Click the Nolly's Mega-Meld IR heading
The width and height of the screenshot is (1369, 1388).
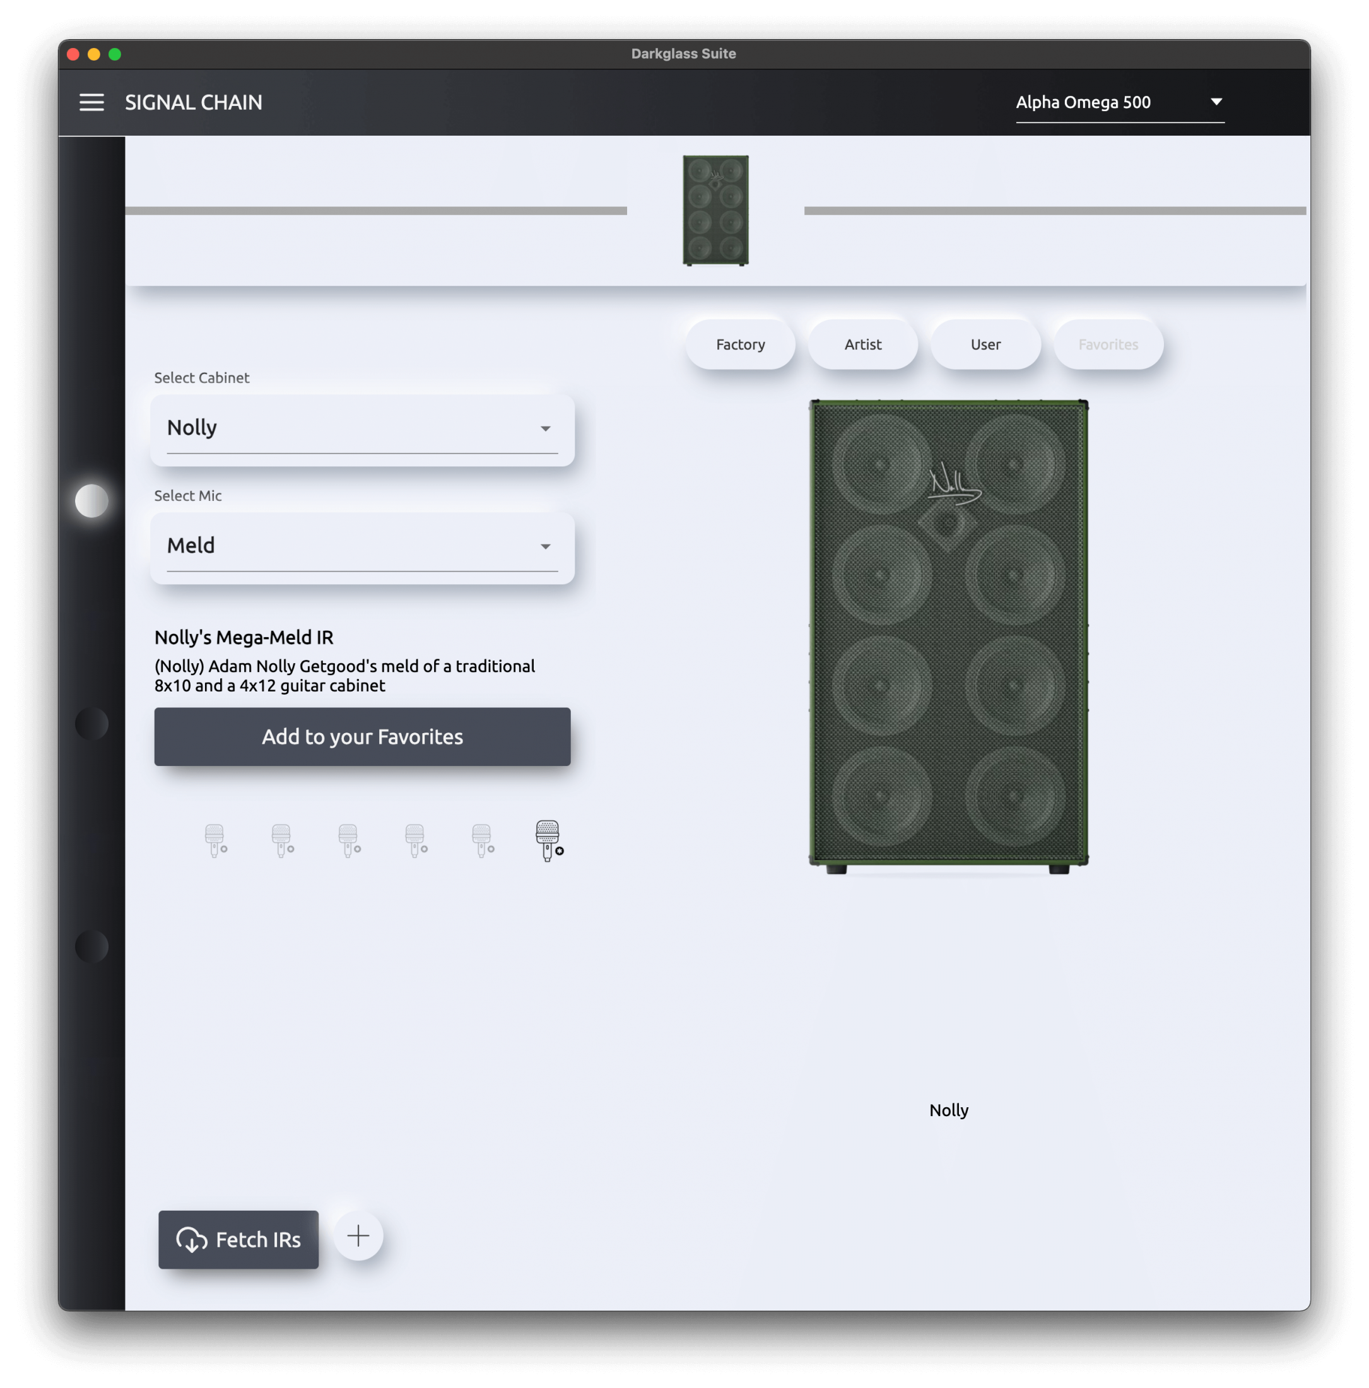[x=244, y=637]
